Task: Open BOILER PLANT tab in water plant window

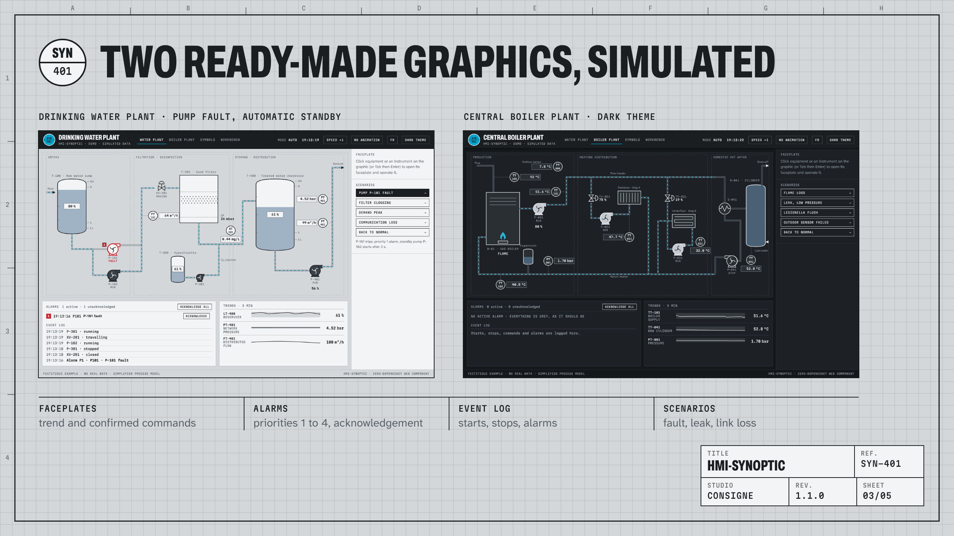Action: tap(182, 140)
